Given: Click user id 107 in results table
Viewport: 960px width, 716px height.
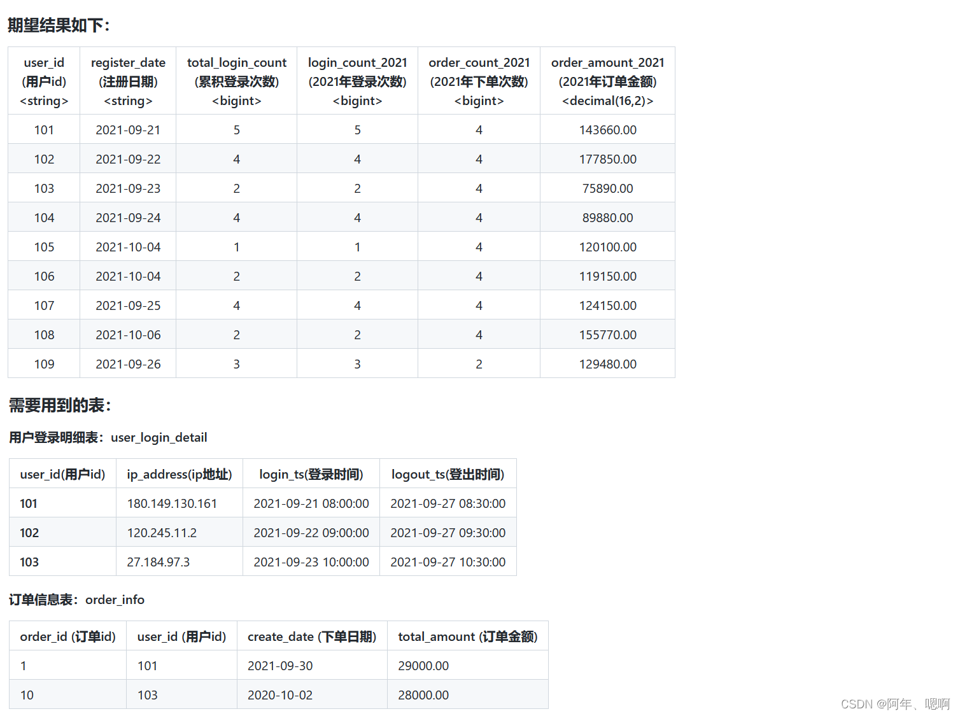Looking at the screenshot, I should point(44,305).
